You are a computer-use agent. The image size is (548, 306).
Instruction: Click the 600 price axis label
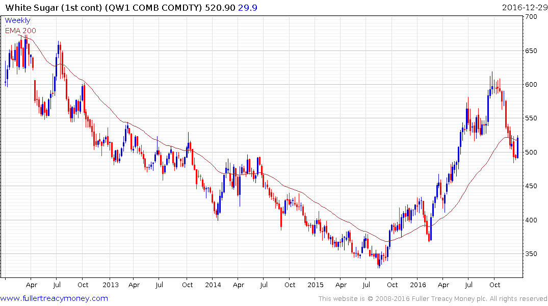pyautogui.click(x=531, y=85)
